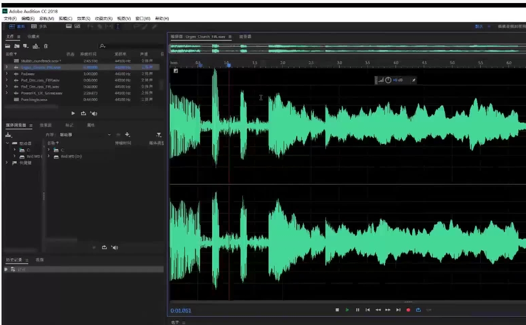Expand PowerFX_UK_Grime.wav row arrow

point(7,93)
